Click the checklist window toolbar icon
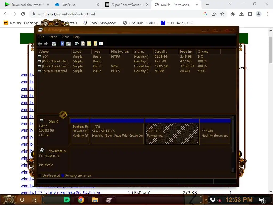 101,44
